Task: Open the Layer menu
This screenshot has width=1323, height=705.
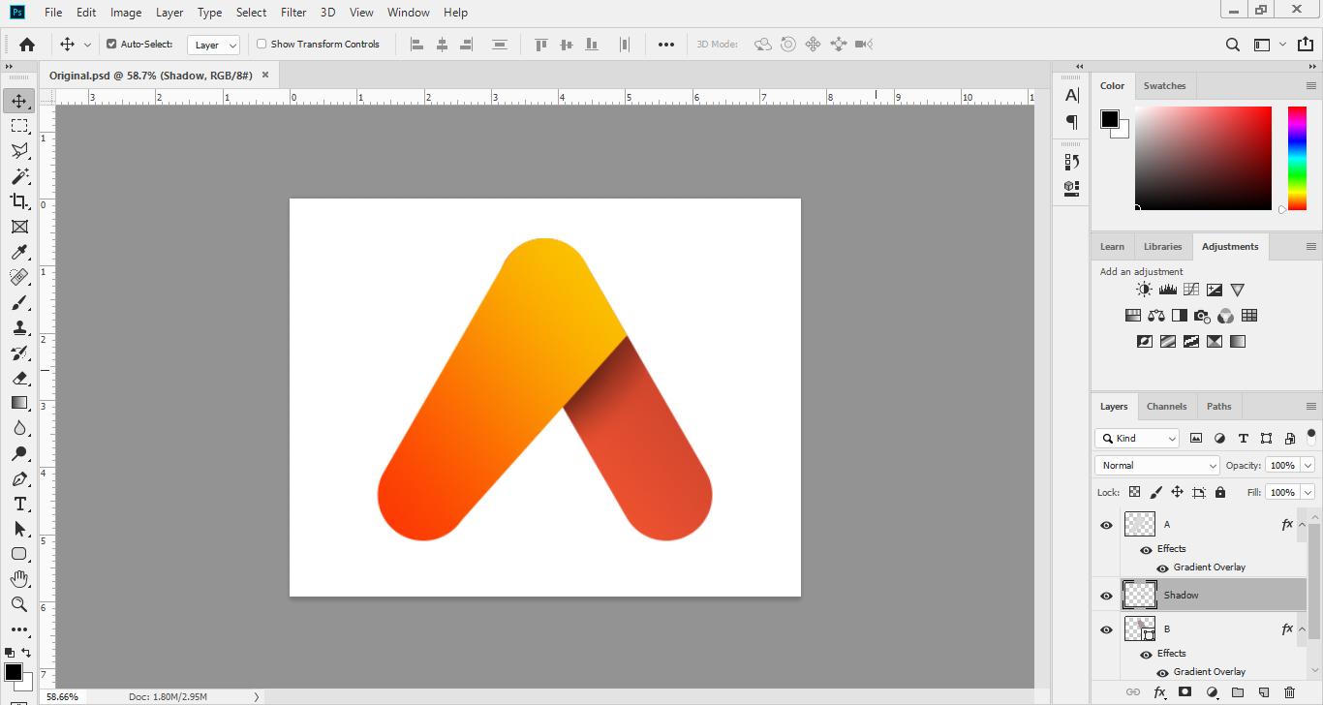Action: coord(169,13)
